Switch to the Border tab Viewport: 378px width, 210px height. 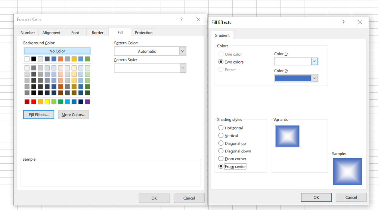point(97,33)
